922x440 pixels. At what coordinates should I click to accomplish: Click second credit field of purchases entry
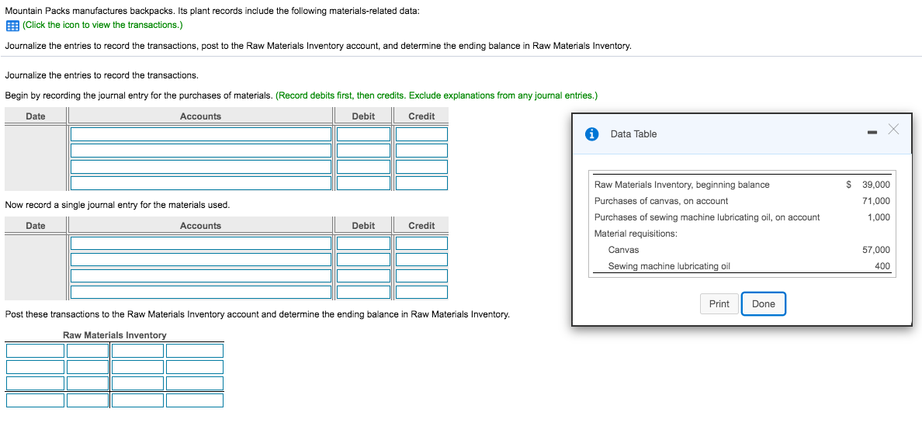click(x=421, y=151)
